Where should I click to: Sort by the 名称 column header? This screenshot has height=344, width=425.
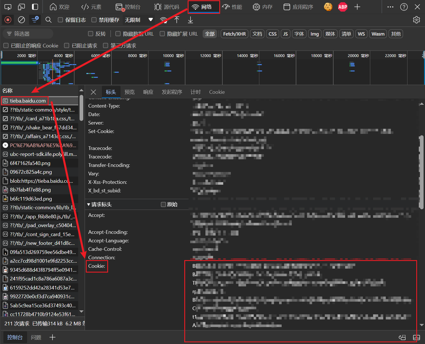(x=40, y=91)
